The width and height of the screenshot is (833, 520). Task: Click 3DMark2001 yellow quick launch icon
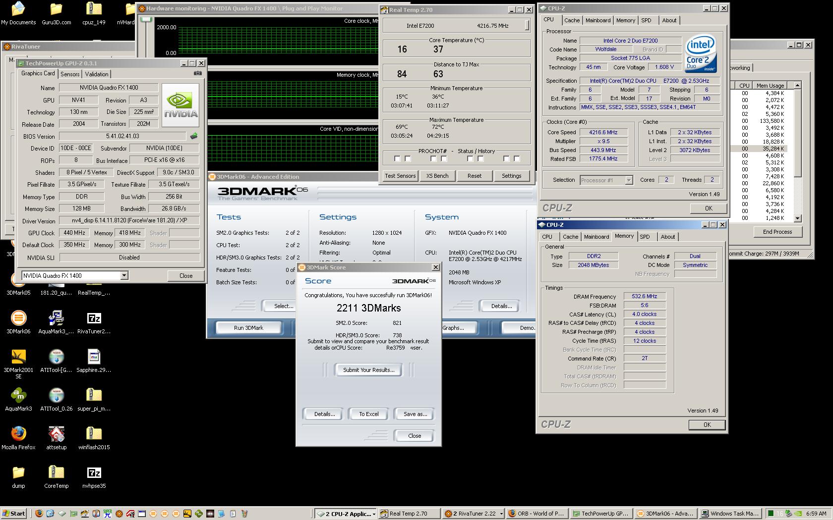click(x=187, y=514)
